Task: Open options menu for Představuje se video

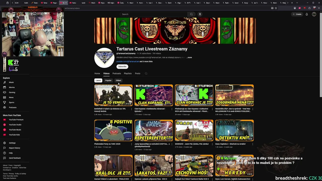Action: click(212, 109)
